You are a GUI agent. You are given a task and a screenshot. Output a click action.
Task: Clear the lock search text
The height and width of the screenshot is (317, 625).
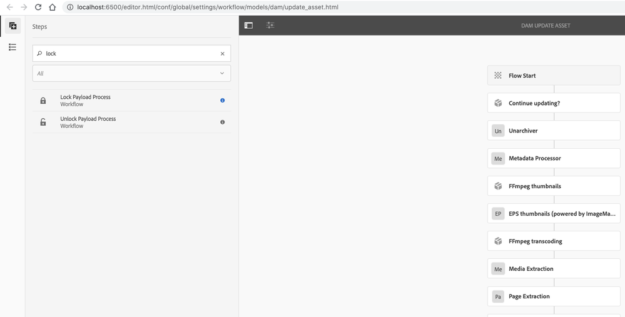222,54
